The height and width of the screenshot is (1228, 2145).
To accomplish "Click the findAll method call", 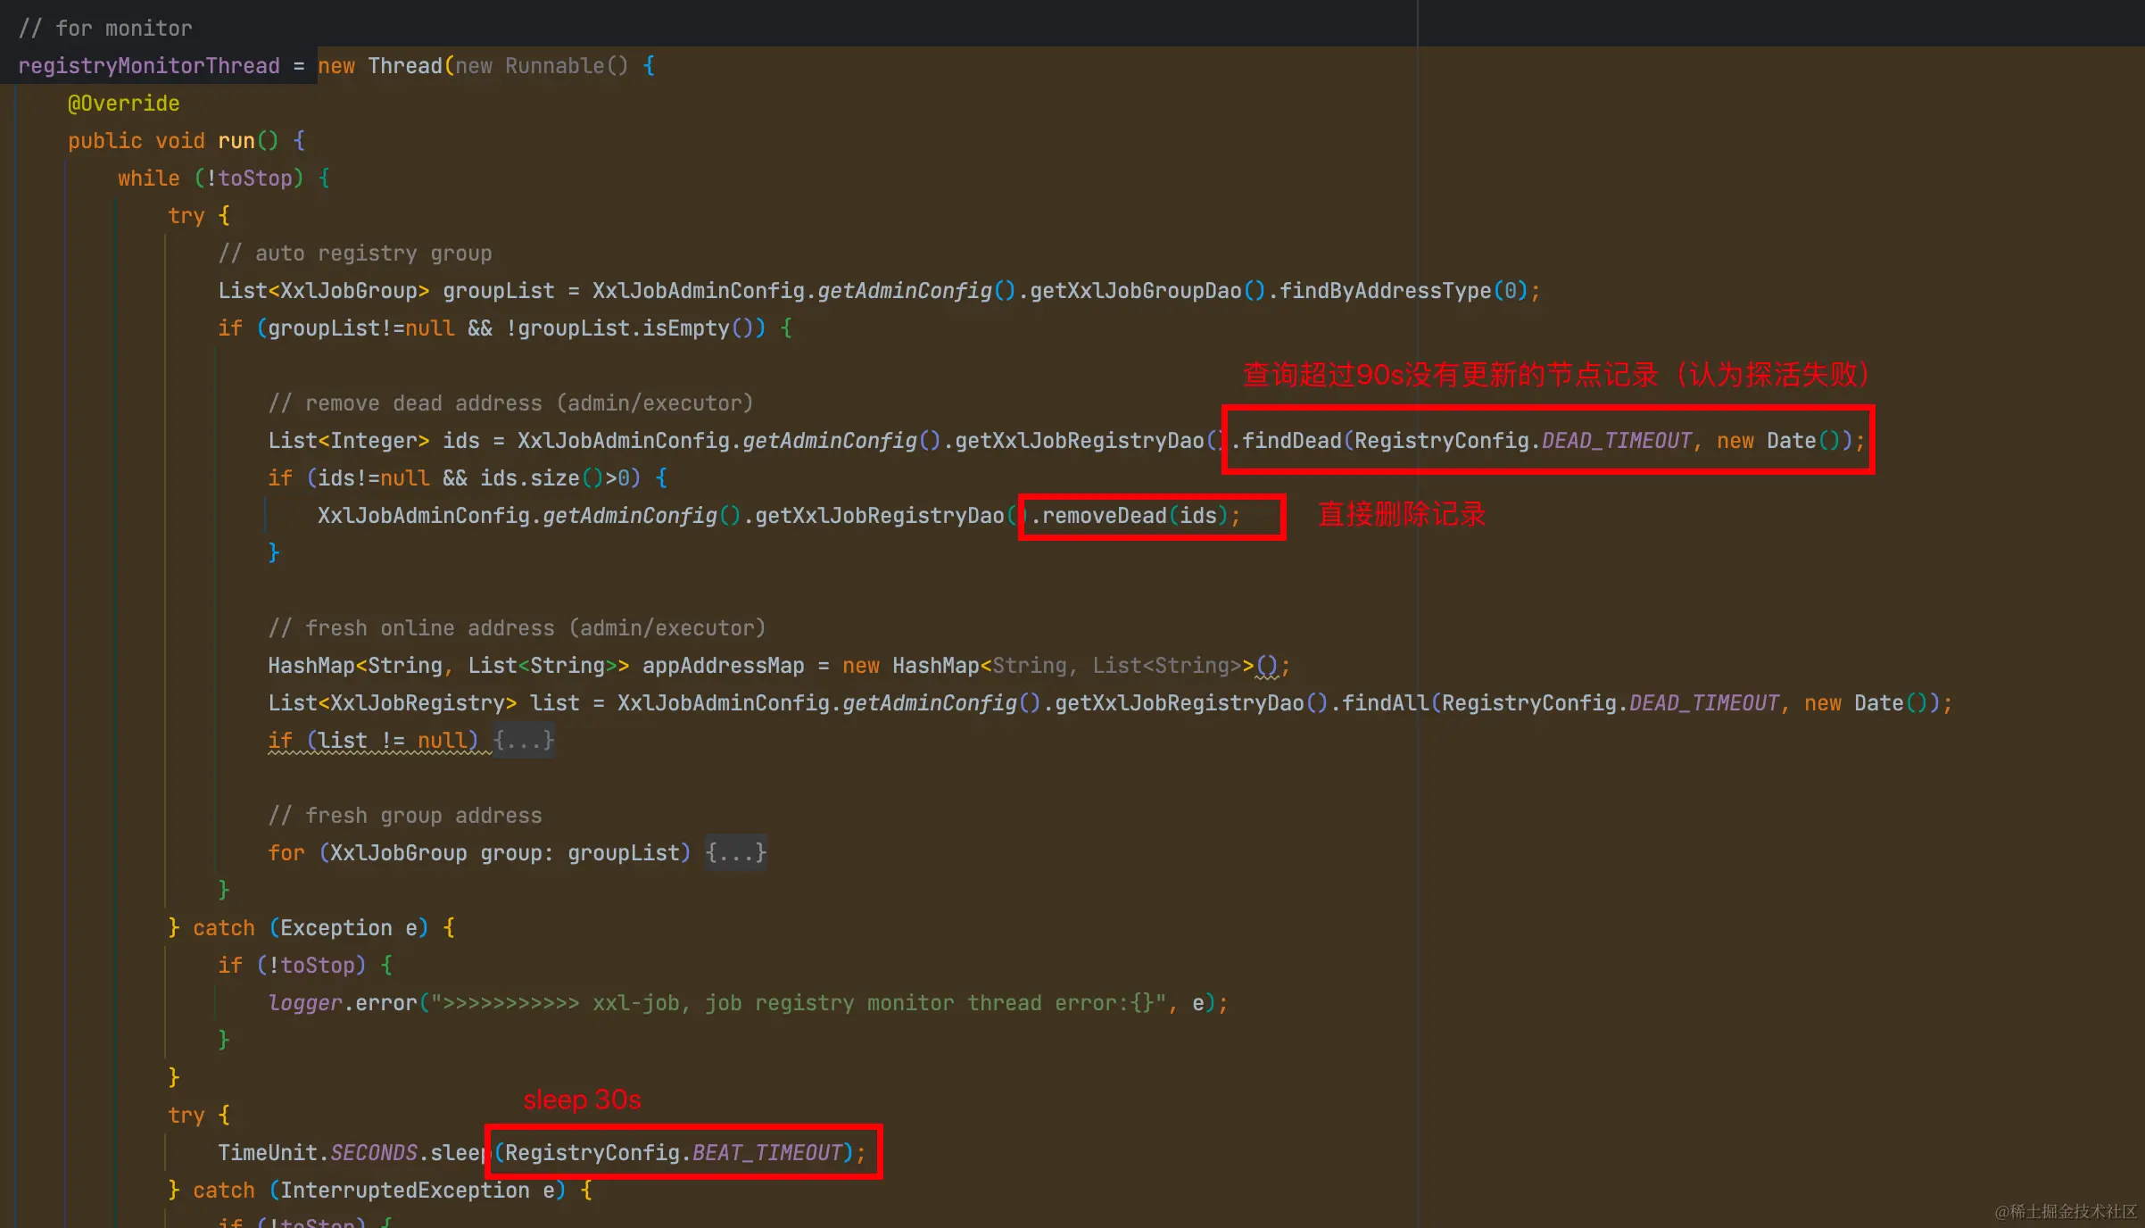I will tap(1386, 703).
